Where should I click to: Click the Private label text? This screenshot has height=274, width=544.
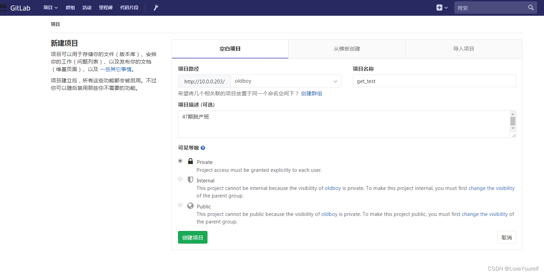click(205, 162)
